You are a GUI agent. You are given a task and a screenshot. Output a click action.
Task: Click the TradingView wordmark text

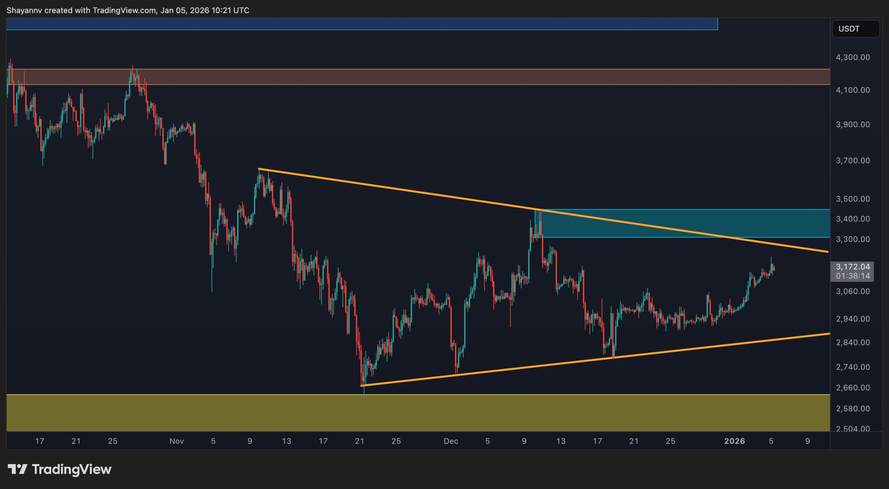pyautogui.click(x=72, y=469)
